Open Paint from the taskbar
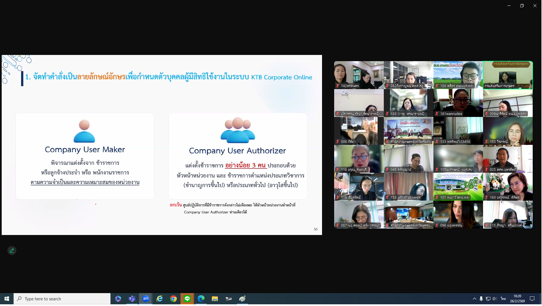The image size is (542, 306). tap(243, 299)
